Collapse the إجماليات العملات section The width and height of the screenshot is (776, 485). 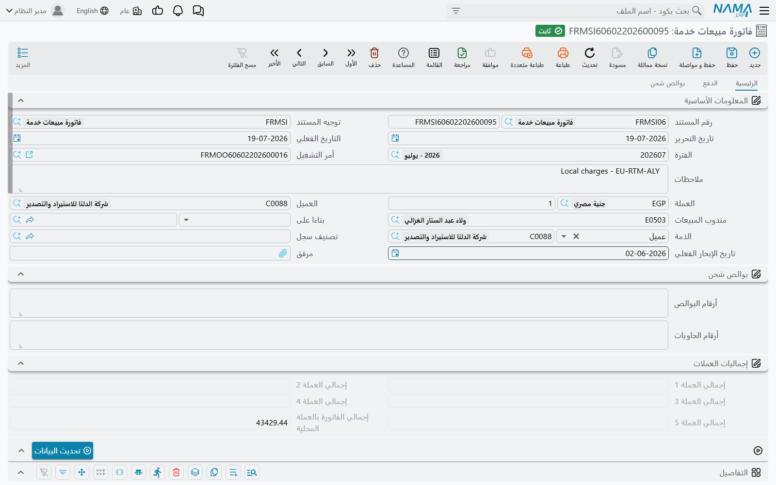pos(21,363)
